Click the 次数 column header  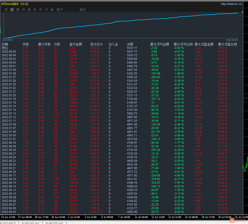pos(57,44)
